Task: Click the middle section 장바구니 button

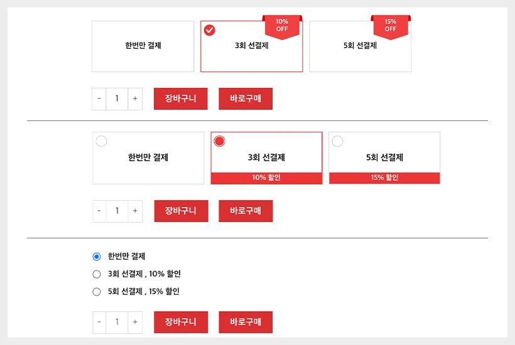Action: pyautogui.click(x=181, y=211)
